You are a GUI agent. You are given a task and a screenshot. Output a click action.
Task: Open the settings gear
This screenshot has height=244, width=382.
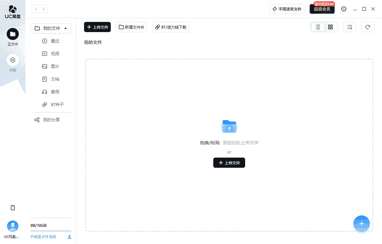coord(344,9)
